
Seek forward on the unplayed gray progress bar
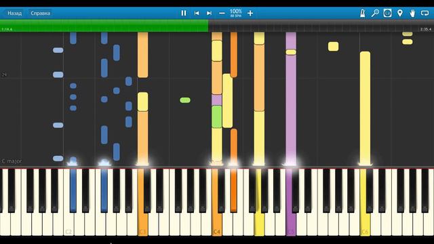(x=321, y=26)
